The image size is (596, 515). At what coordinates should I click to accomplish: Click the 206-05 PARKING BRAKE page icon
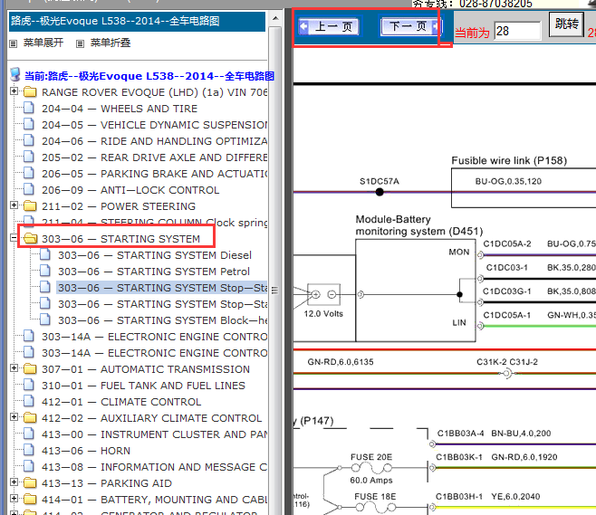[x=29, y=173]
